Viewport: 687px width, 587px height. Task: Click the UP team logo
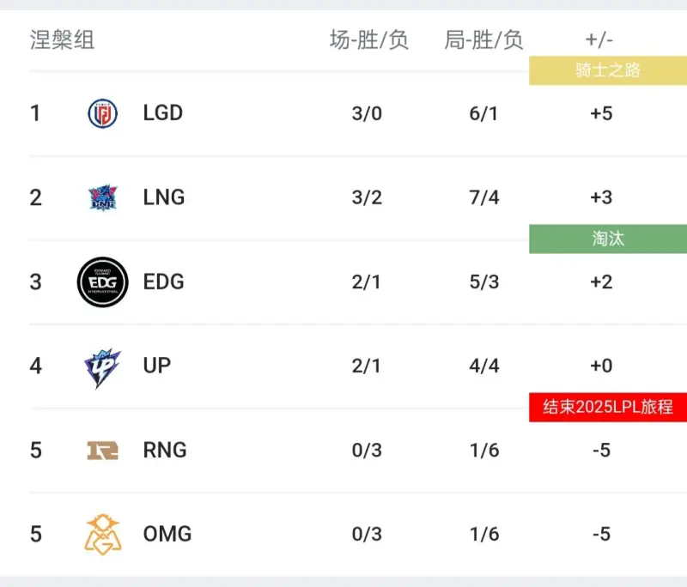(x=102, y=368)
